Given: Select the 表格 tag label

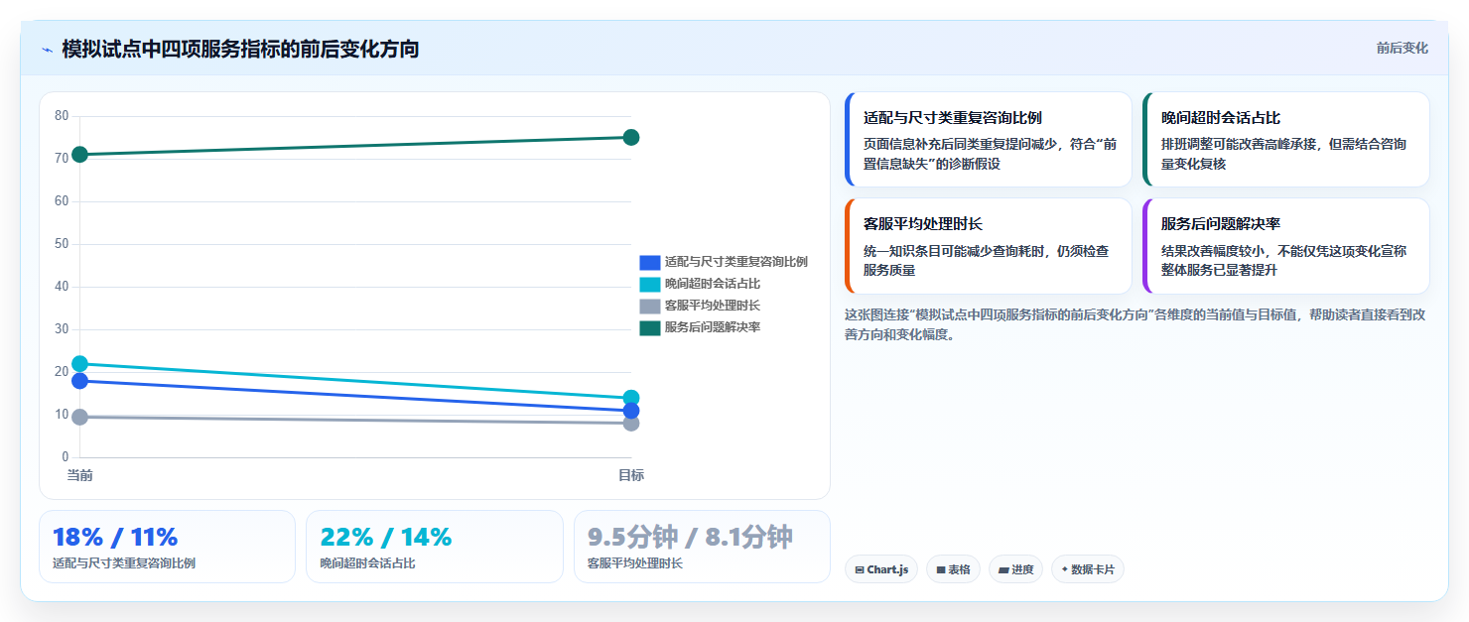Looking at the screenshot, I should [x=959, y=569].
